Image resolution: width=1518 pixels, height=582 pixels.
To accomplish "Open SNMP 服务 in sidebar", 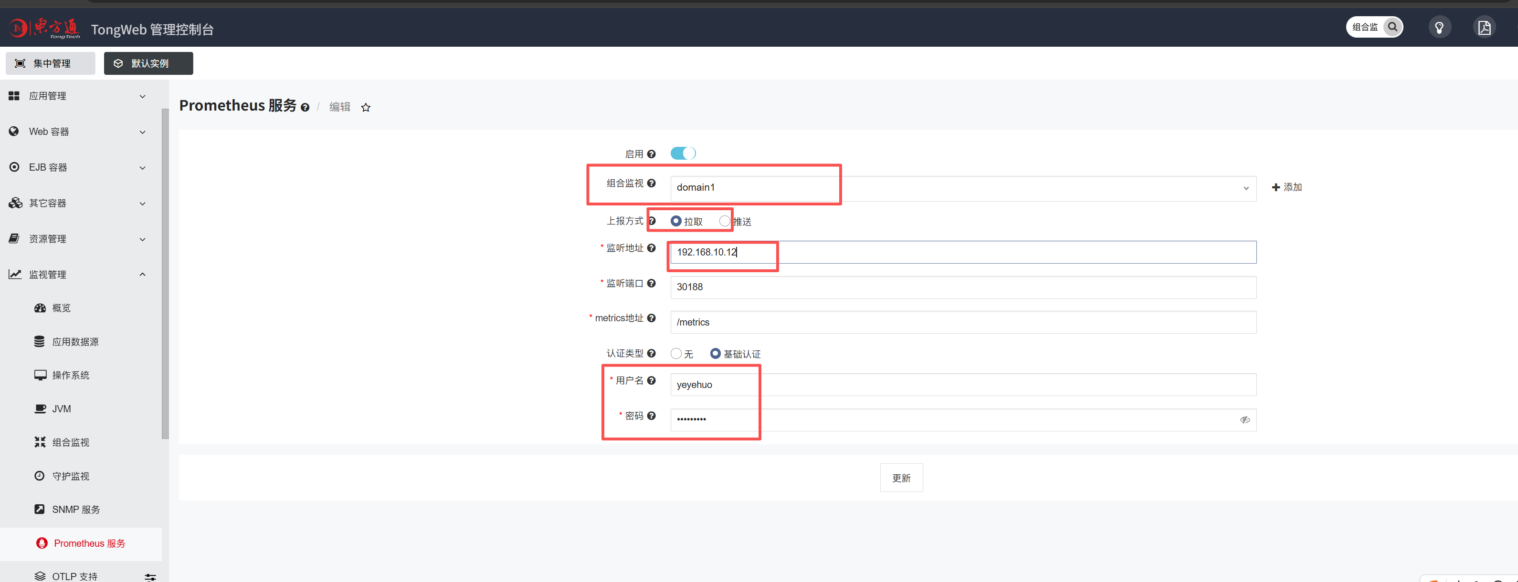I will click(75, 510).
